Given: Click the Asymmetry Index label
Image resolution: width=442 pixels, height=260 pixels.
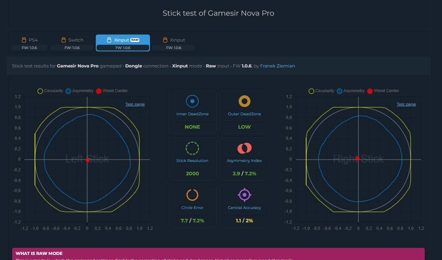Looking at the screenshot, I should pos(245,161).
